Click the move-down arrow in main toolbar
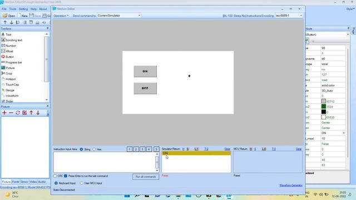Screen dimensions: 356x200 point(11,22)
